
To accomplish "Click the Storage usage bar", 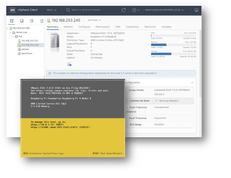I will (x=173, y=54).
